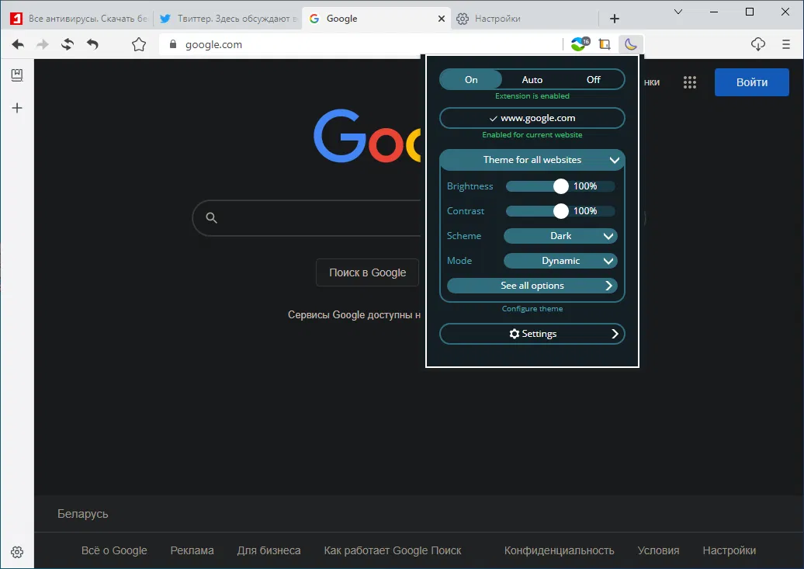Switch to the Настройки tab
Viewport: 804px width, 569px height.
point(525,19)
